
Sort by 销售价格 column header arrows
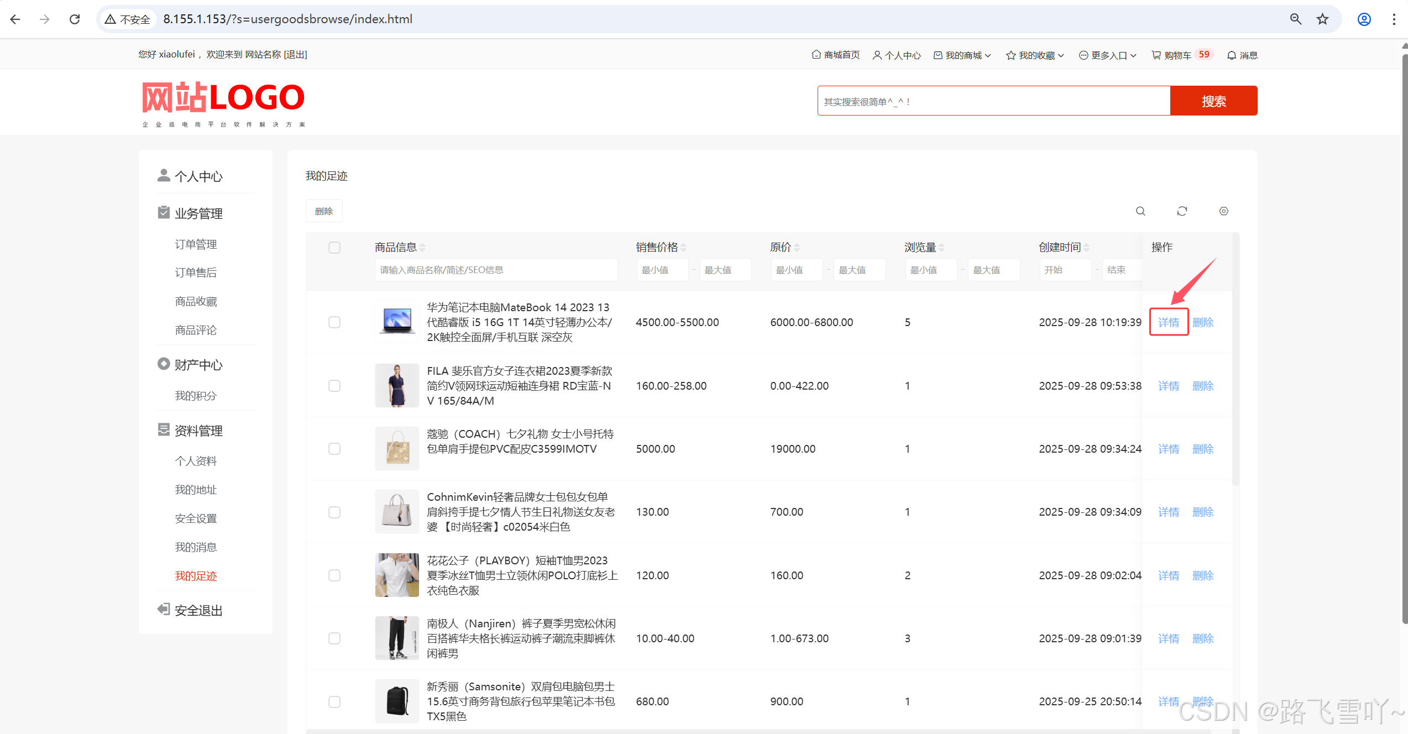(x=683, y=248)
